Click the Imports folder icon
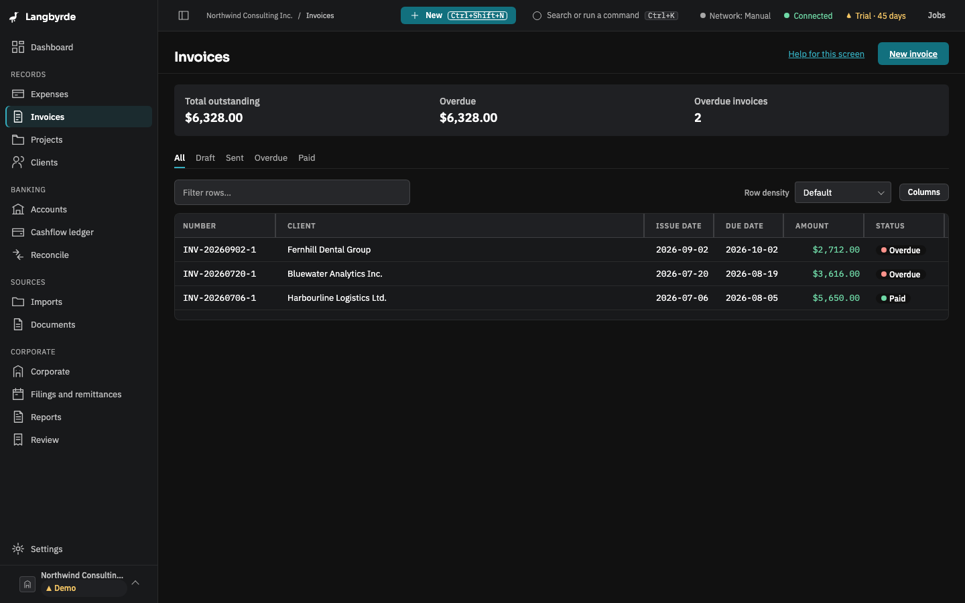The height and width of the screenshot is (603, 965). coord(18,301)
